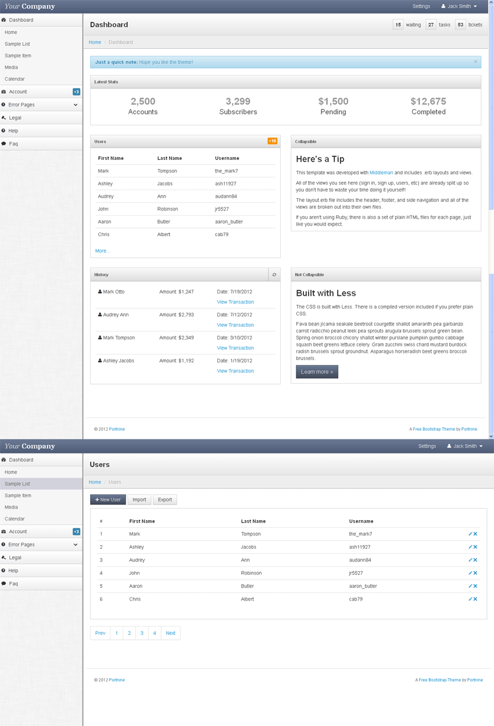This screenshot has width=494, height=726.
Task: Dismiss the quick note alert
Action: (x=475, y=62)
